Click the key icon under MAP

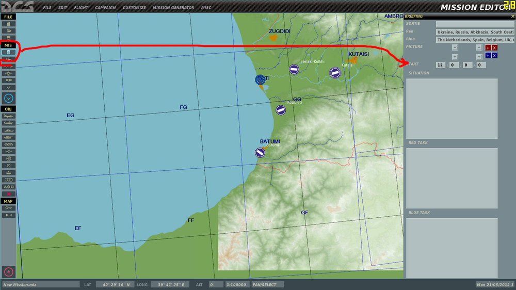pos(9,208)
